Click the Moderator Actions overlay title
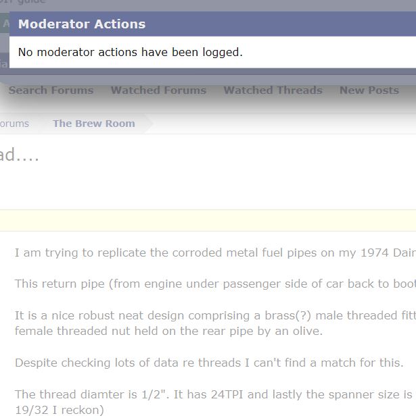Image resolution: width=416 pixels, height=420 pixels. pos(82,24)
